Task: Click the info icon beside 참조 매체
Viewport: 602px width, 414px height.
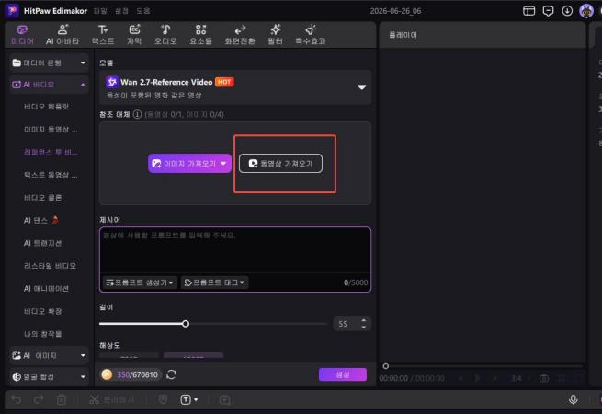Action: (x=137, y=114)
